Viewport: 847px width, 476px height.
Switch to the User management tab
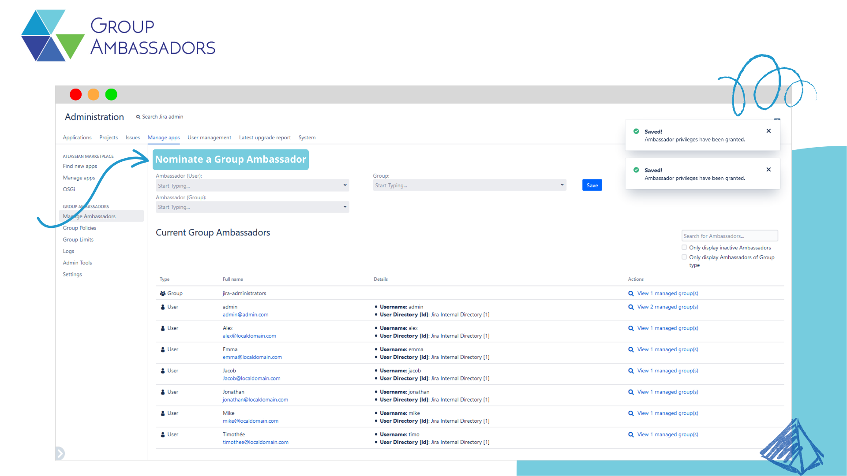coord(210,138)
